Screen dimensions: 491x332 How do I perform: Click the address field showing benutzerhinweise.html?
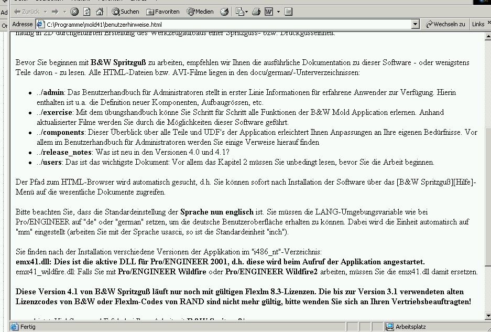coord(228,25)
